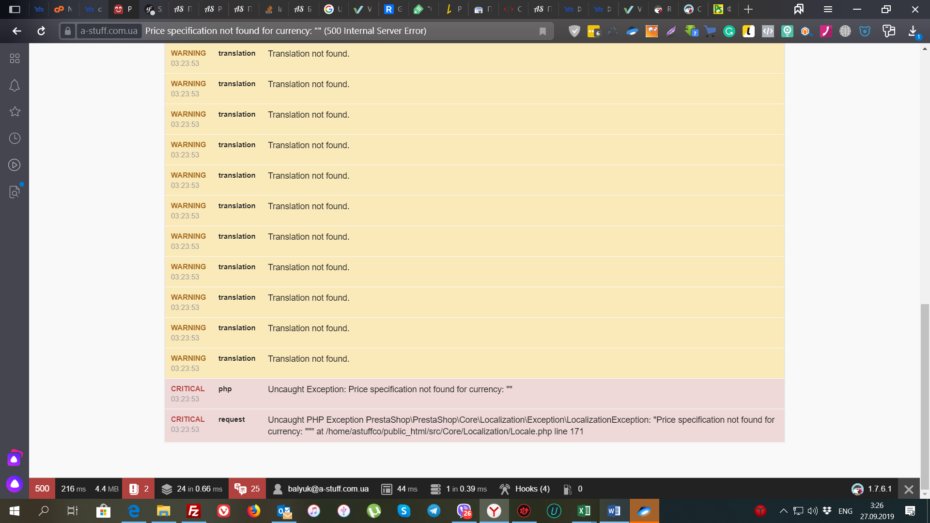This screenshot has height=523, width=930.
Task: Open translation panel showing 25
Action: (x=247, y=489)
